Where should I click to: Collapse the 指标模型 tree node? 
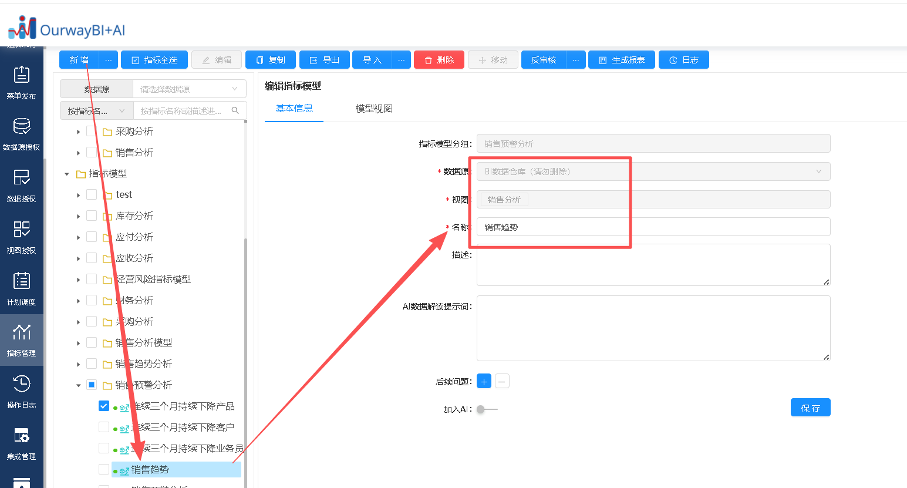click(x=66, y=174)
